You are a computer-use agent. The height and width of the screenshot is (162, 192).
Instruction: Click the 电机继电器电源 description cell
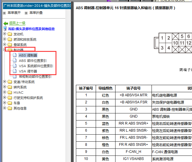pyautogui.click(x=172, y=95)
